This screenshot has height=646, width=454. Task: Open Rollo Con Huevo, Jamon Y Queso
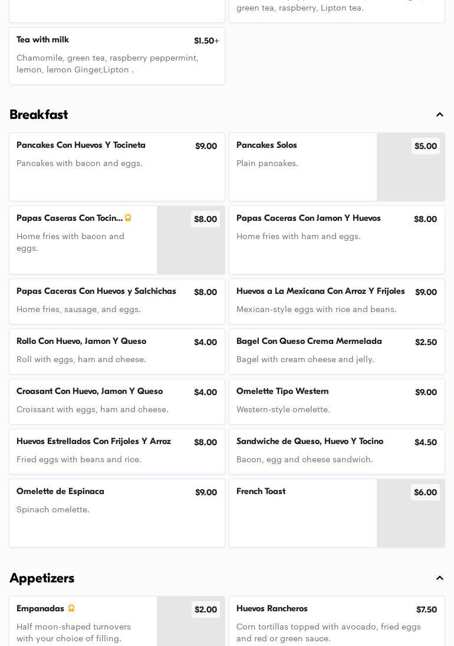tap(117, 352)
